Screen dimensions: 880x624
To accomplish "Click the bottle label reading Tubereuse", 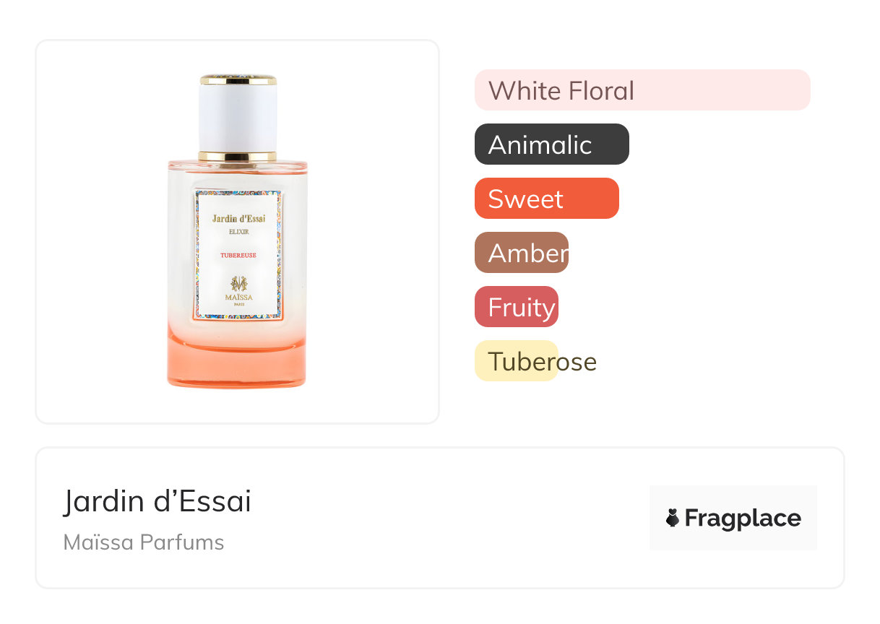I will 238,255.
